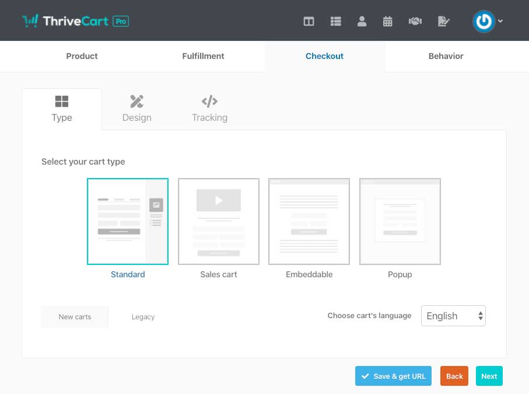The width and height of the screenshot is (529, 394).
Task: Click the Design scissors icon
Action: point(136,100)
